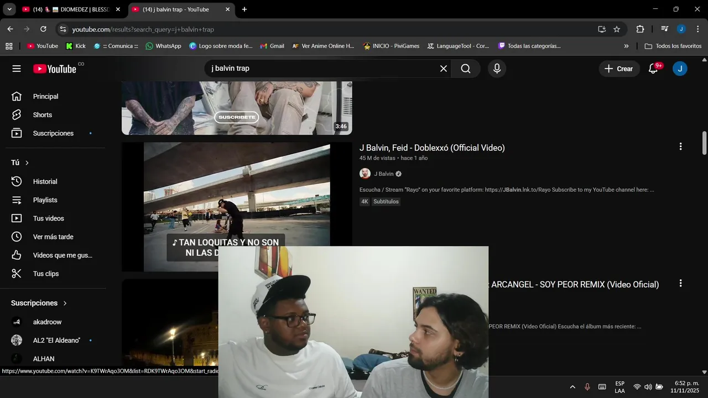Click the 3:46 video thumbnail
The height and width of the screenshot is (398, 708).
click(237, 108)
